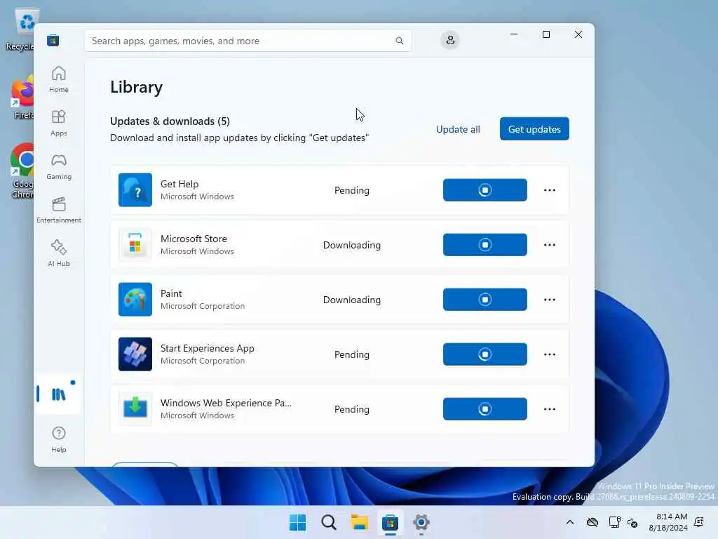
Task: Click the Microsoft Store title in the list
Action: tap(194, 239)
